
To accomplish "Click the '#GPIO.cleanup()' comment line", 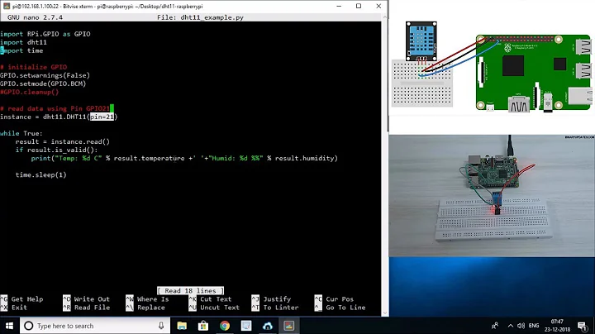I will pyautogui.click(x=30, y=93).
